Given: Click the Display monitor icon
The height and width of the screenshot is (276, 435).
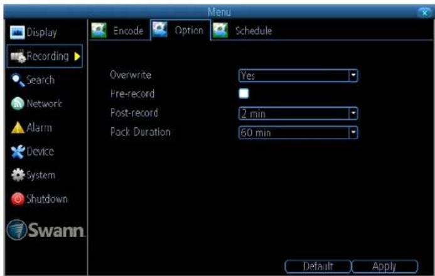Looking at the screenshot, I should click(x=17, y=33).
